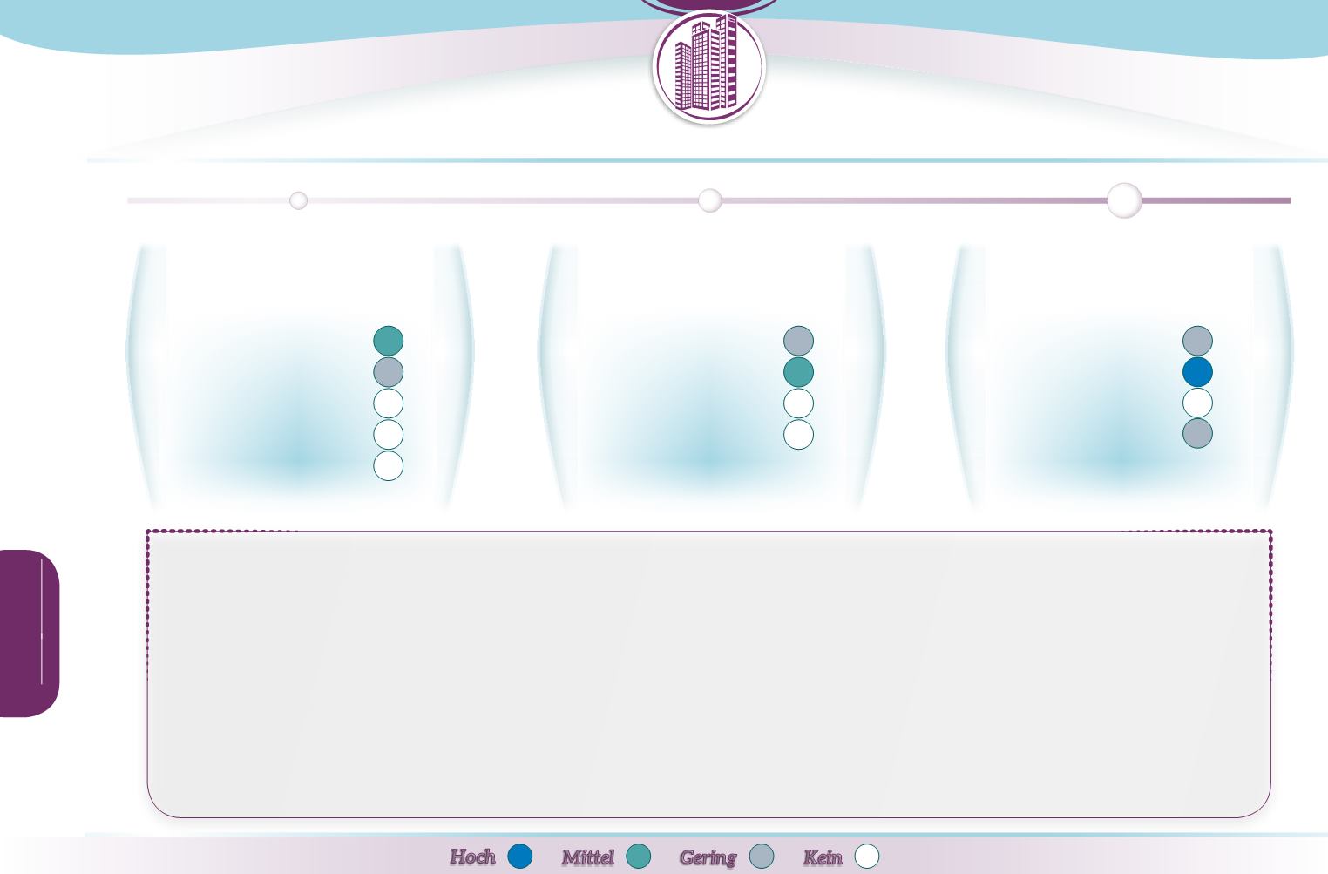Select the medium middle marker on timeline

click(x=710, y=200)
